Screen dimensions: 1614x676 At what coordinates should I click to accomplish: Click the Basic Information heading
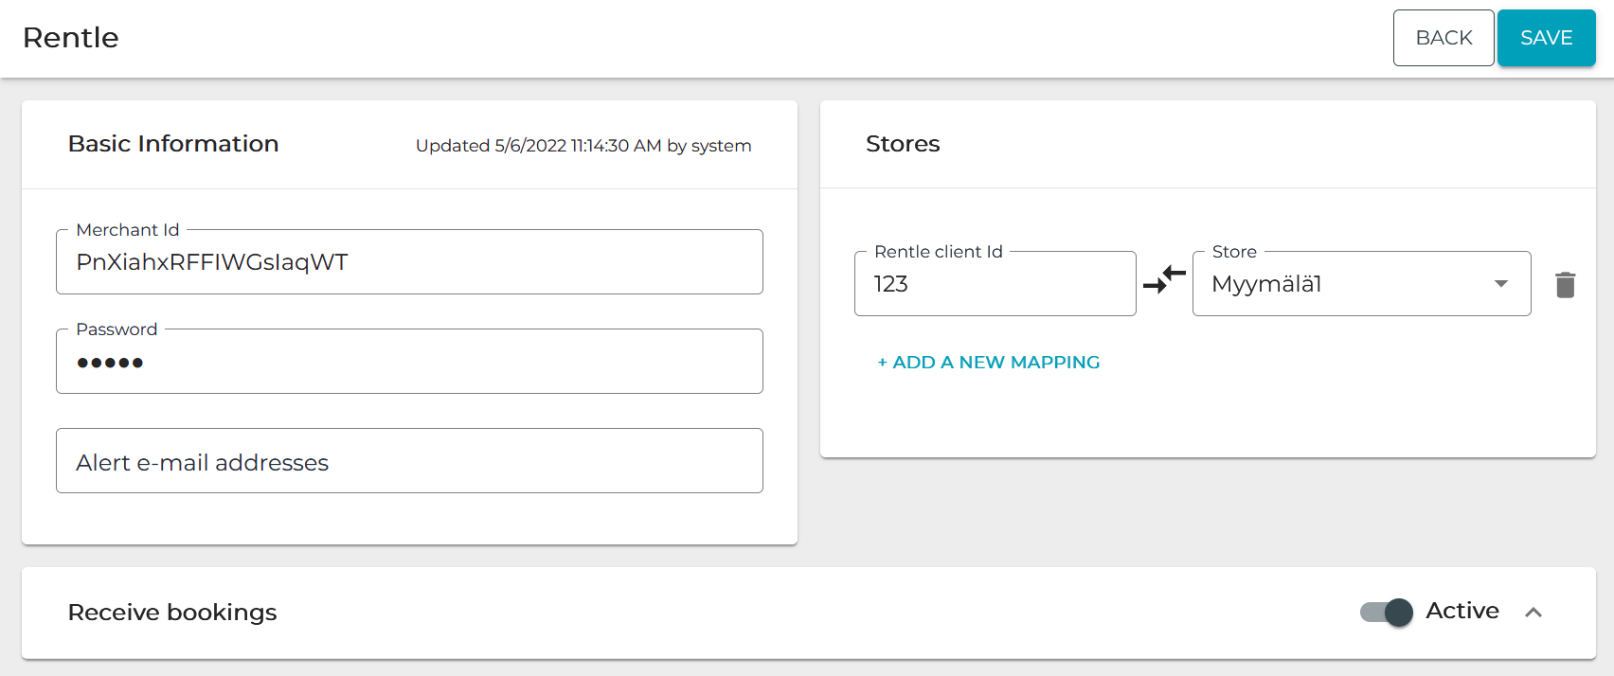(x=173, y=144)
